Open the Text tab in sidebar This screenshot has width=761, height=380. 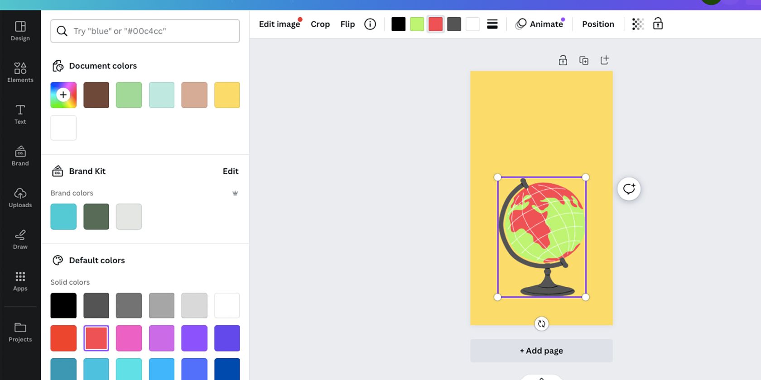tap(20, 114)
